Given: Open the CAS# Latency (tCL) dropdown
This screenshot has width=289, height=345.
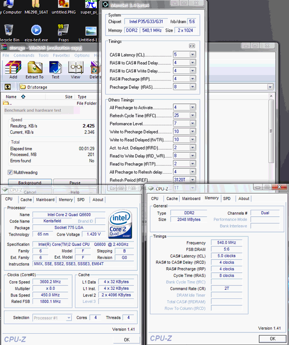Looking at the screenshot, I should (192, 54).
